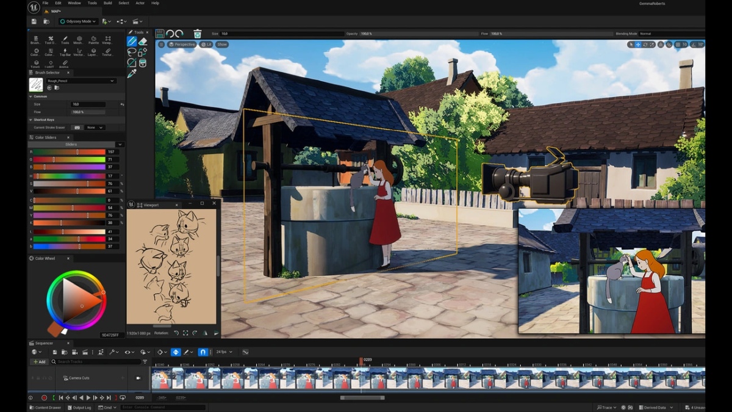732x412 pixels.
Task: Open the Content Drawer
Action: (x=45, y=407)
